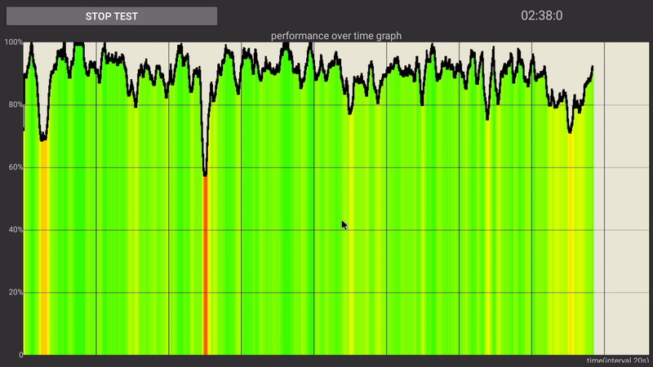Click the 0 label at axis origin
Screen dimensions: 653x367
coord(19,355)
